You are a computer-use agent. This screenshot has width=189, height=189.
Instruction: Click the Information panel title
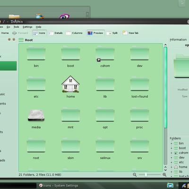coord(178,40)
